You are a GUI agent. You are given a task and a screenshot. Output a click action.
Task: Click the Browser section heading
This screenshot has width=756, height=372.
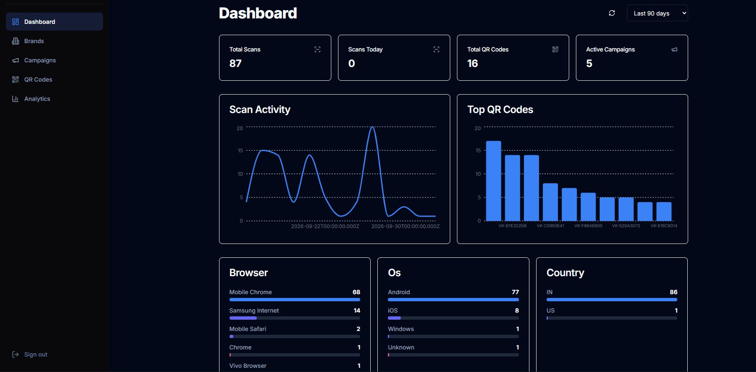248,273
